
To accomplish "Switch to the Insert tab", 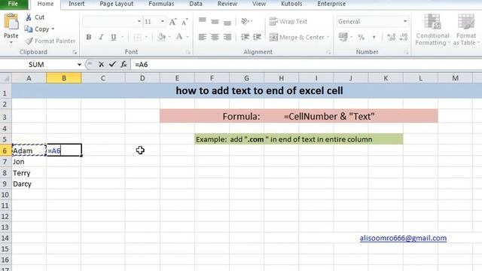I will tap(77, 4).
